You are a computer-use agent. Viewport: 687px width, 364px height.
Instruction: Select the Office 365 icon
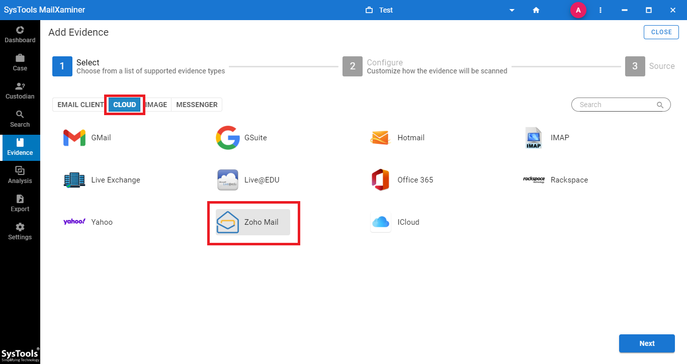(x=380, y=180)
